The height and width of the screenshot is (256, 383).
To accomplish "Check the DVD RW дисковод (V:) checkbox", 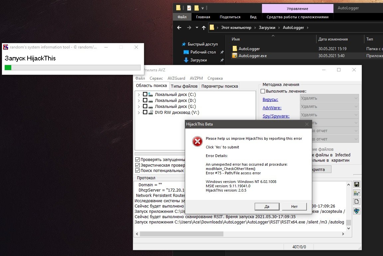I will [145, 112].
